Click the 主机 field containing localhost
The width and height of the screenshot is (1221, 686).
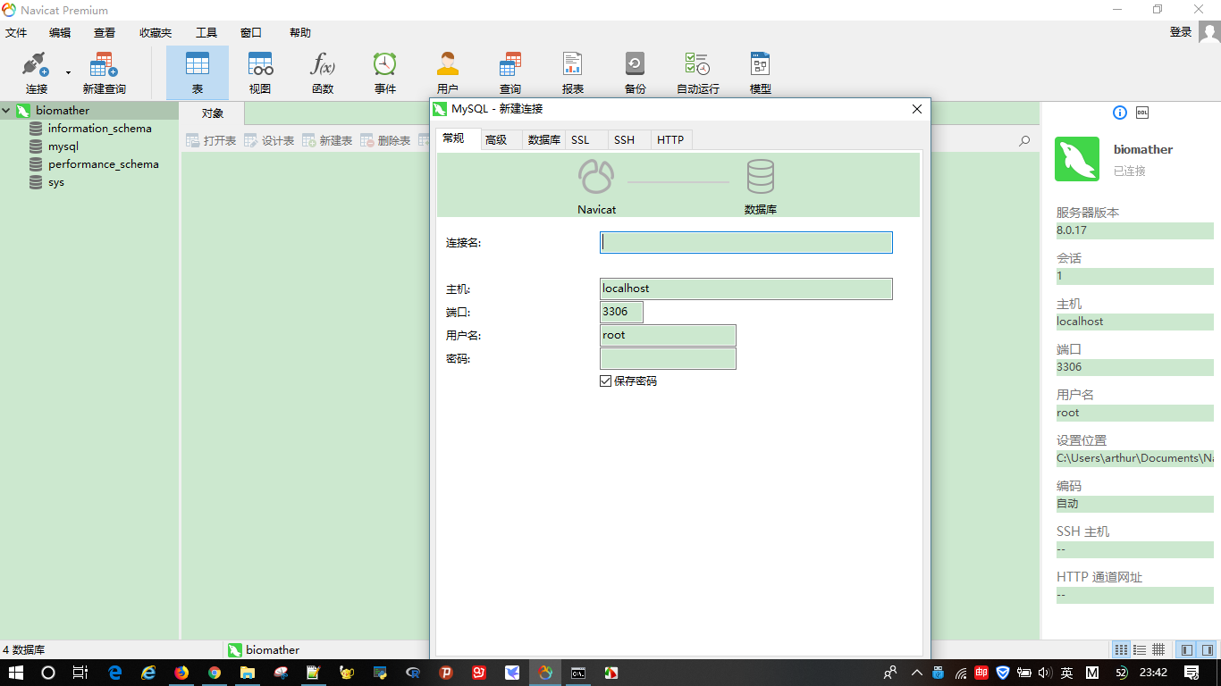[746, 289]
